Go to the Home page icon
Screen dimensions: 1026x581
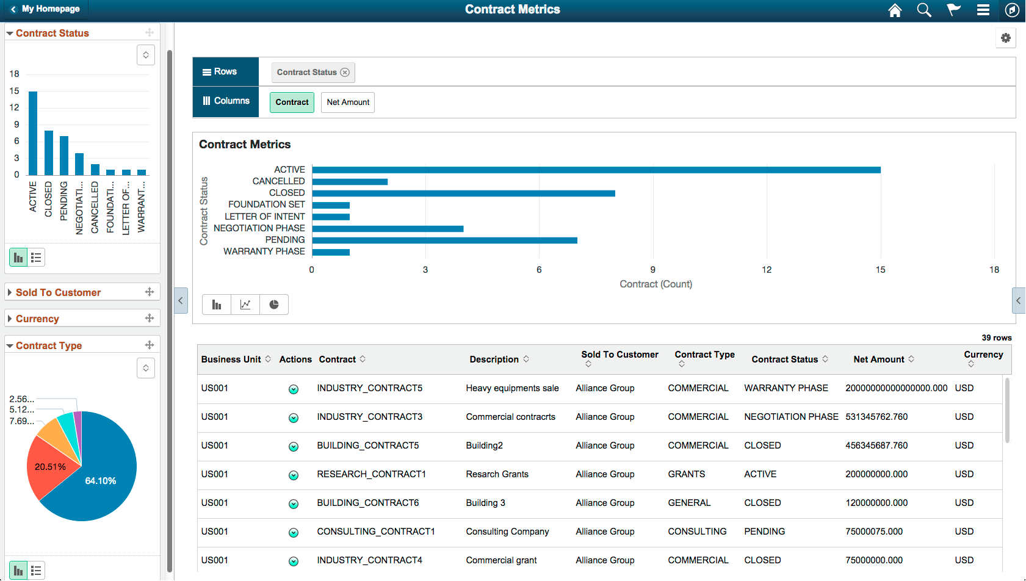tap(895, 10)
